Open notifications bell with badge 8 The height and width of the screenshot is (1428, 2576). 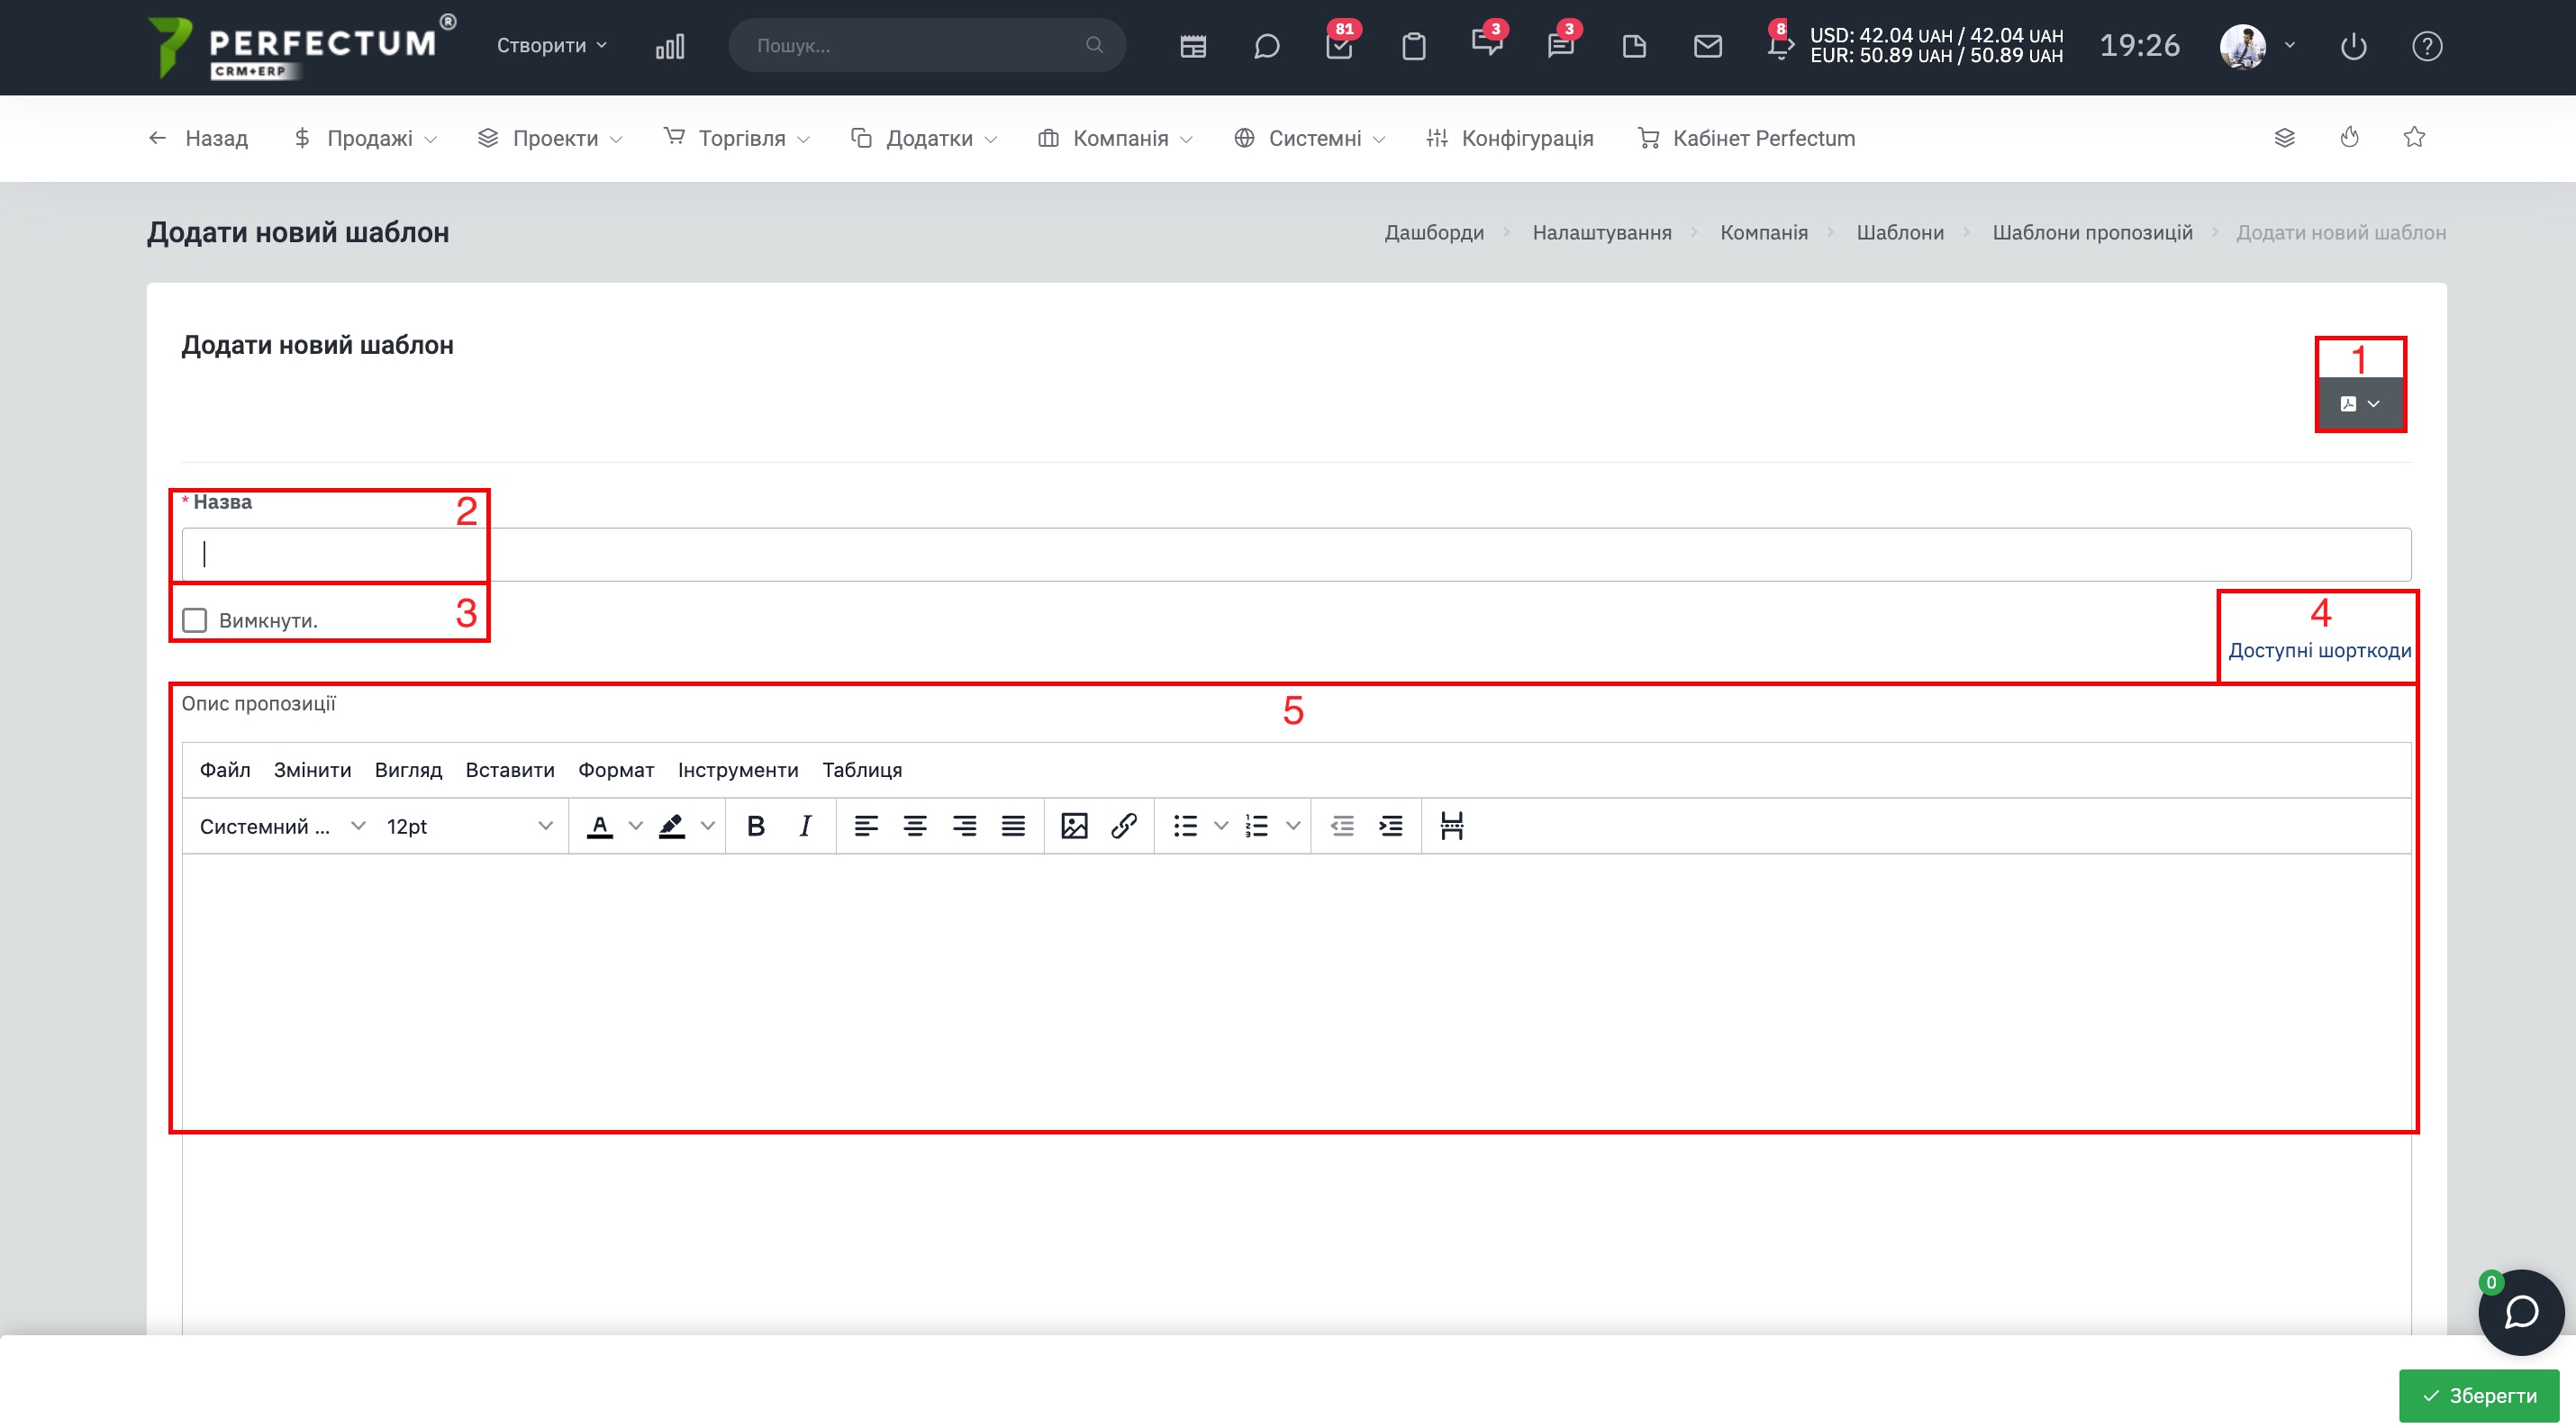point(1780,44)
